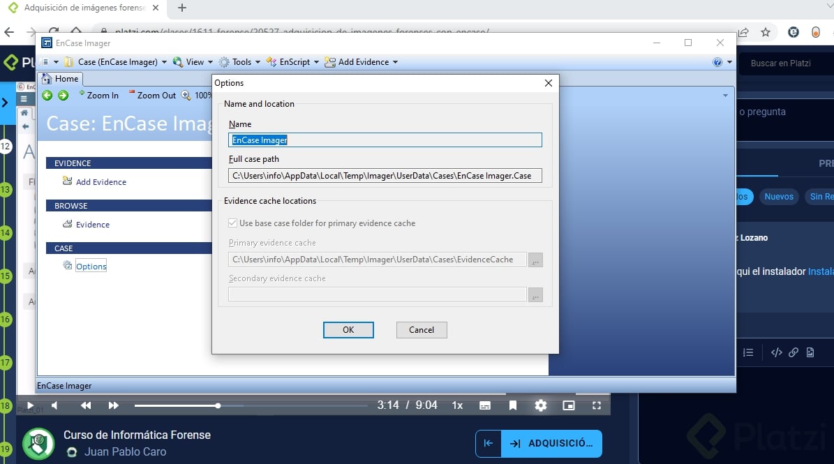Expand the Platzi sidebar chevron

[5, 102]
